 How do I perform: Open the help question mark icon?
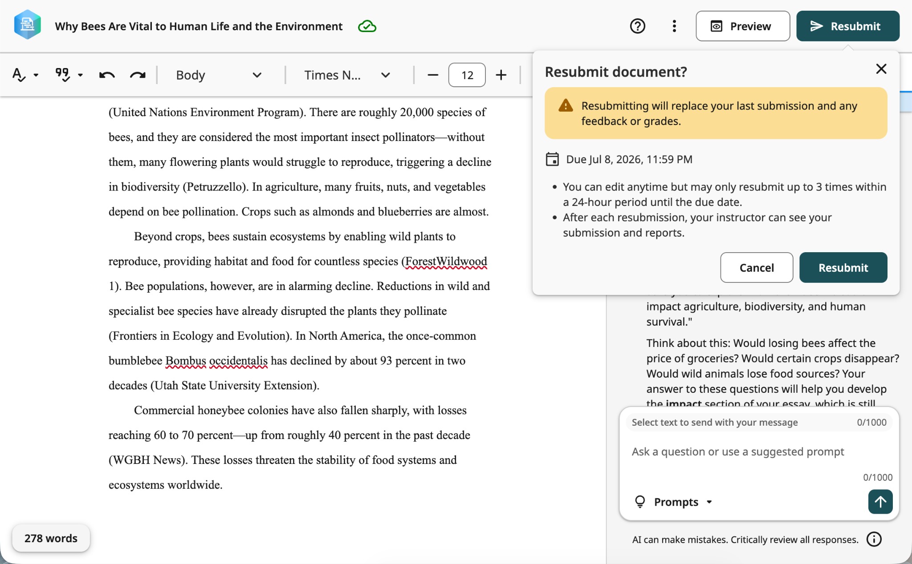[637, 26]
